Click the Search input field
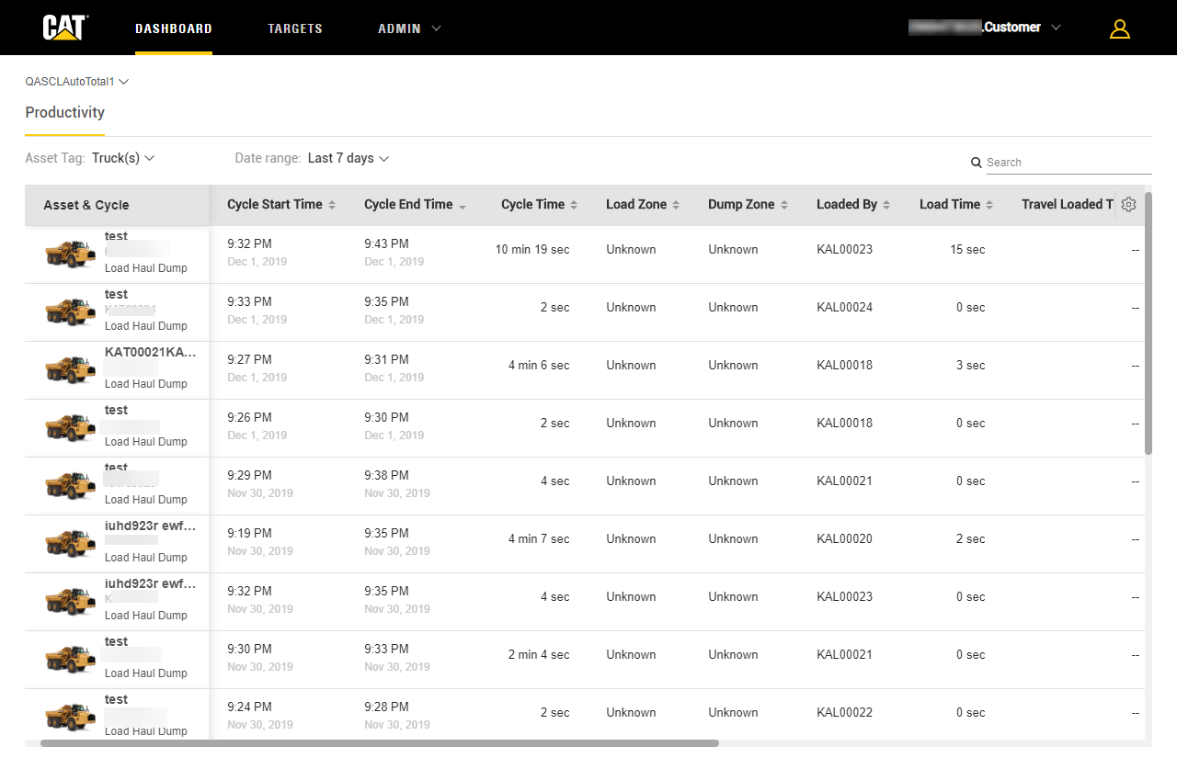1177x758 pixels. (x=1067, y=163)
